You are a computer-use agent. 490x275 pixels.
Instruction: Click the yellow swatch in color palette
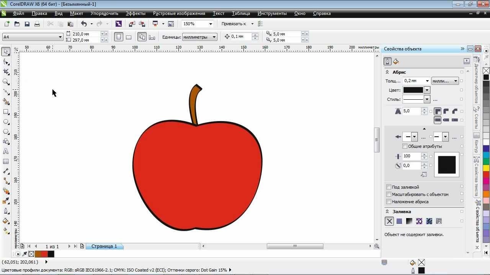[486, 168]
